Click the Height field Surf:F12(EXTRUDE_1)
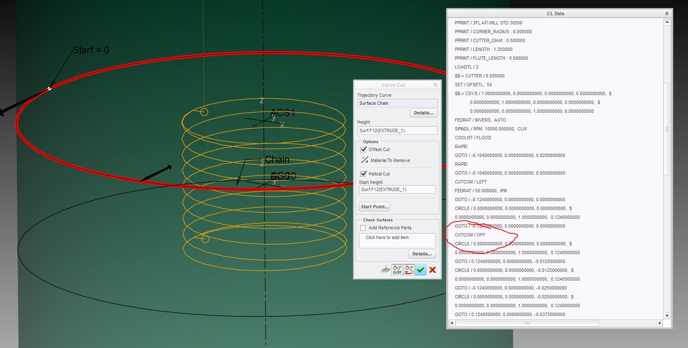Screen dimensions: 688x348 pos(397,130)
